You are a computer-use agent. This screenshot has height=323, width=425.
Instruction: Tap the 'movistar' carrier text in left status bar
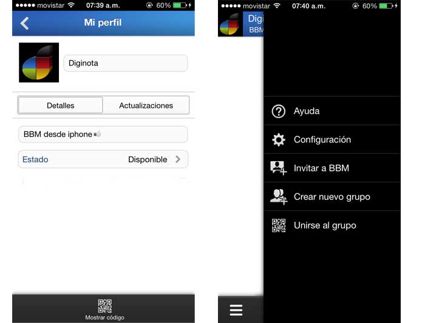tap(50, 5)
